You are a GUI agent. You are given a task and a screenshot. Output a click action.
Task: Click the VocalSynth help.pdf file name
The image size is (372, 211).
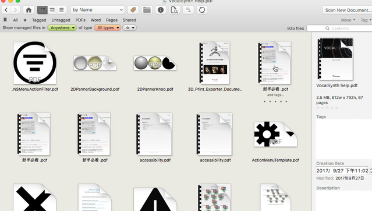pos(336,85)
